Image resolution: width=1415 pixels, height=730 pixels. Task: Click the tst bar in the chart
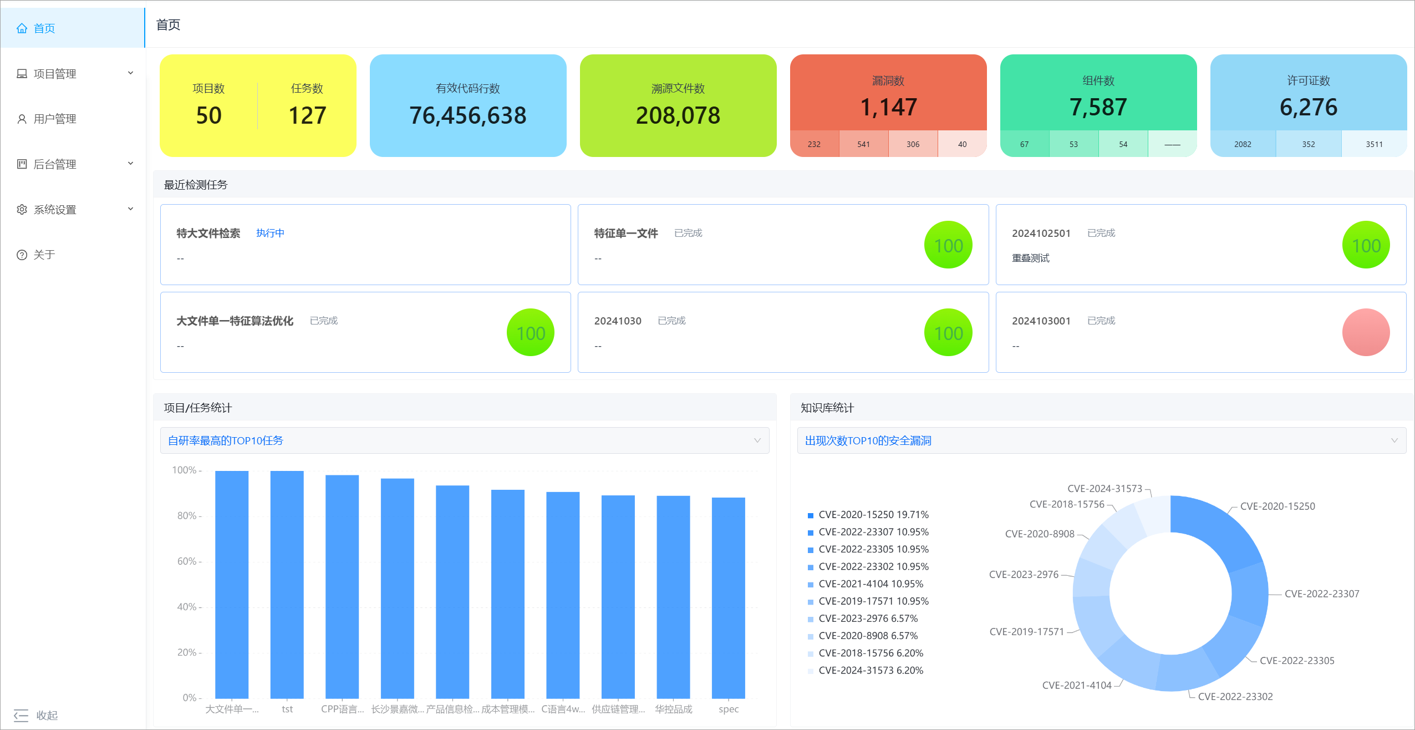click(x=287, y=584)
